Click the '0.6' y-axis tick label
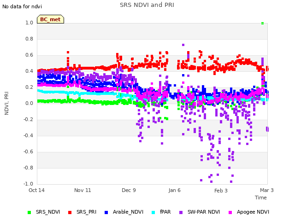The height and width of the screenshot is (221, 295). point(29,55)
